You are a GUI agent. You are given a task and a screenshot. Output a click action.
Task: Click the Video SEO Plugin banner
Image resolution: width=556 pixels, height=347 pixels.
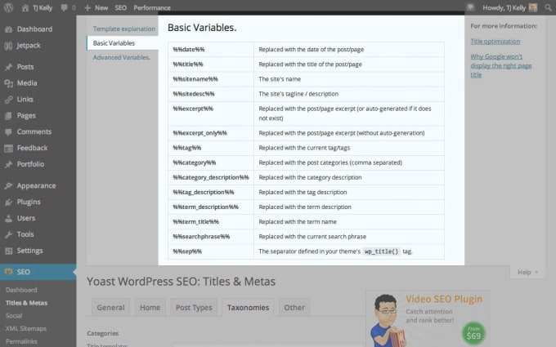[x=428, y=318]
